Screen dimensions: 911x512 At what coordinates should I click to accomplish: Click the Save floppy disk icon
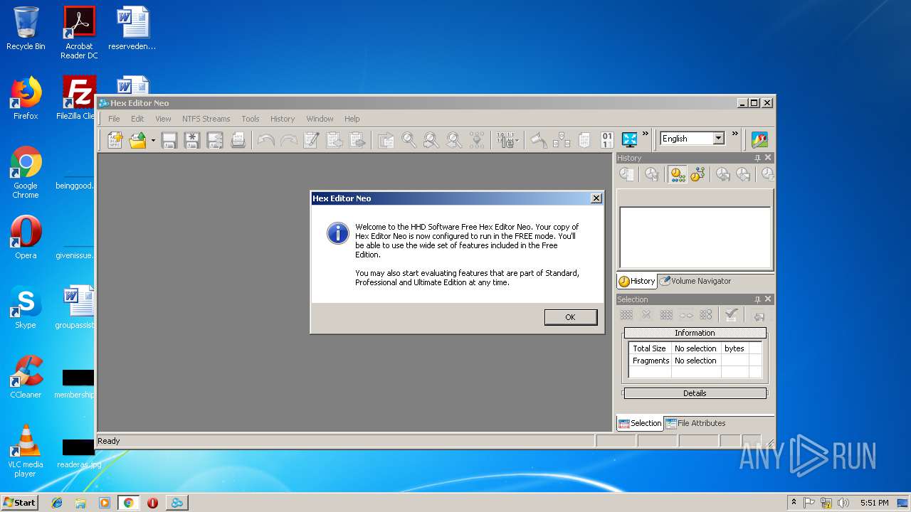[169, 140]
